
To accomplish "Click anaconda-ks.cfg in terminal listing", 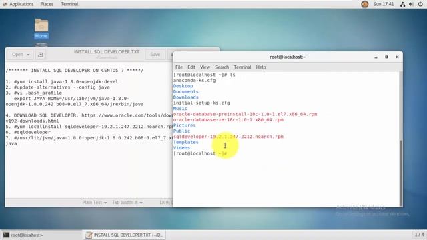I will click(194, 81).
